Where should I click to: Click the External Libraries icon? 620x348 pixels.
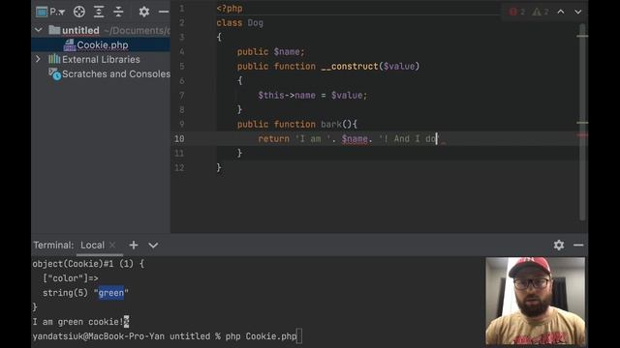tap(54, 59)
